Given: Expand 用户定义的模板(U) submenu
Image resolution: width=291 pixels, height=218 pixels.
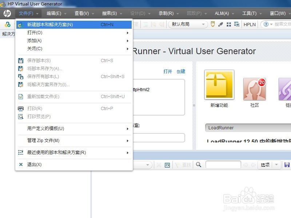Looking at the screenshot, I should pos(74,129).
